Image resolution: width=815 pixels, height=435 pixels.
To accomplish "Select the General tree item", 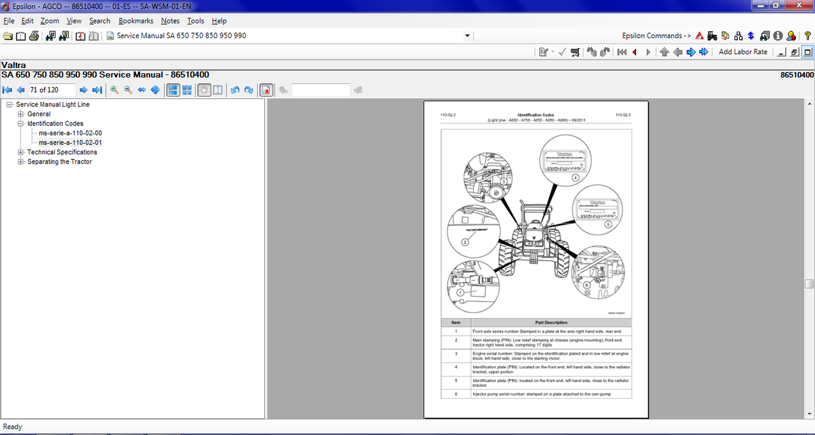I will click(x=39, y=114).
